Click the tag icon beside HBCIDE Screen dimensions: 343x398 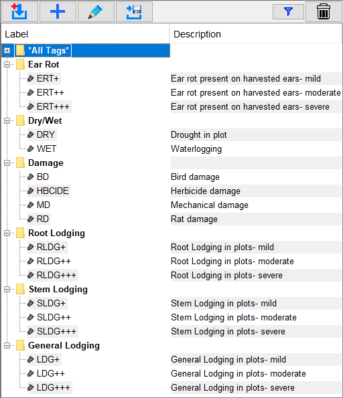click(x=31, y=191)
